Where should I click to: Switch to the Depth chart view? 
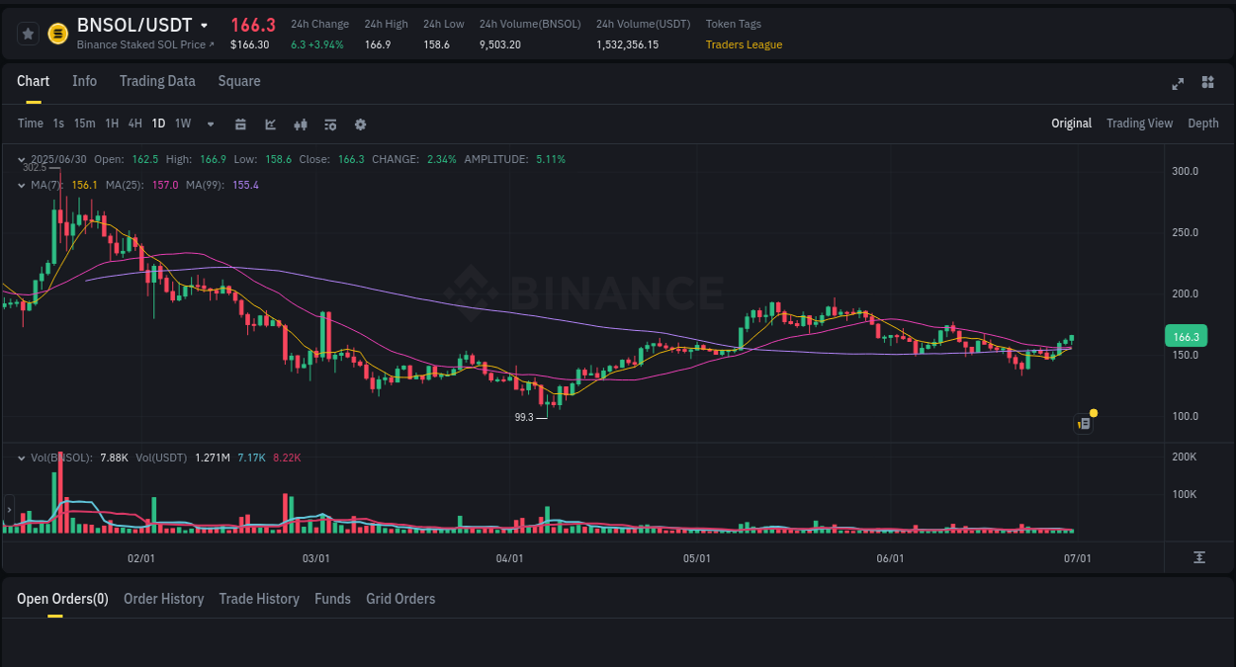[x=1202, y=123]
